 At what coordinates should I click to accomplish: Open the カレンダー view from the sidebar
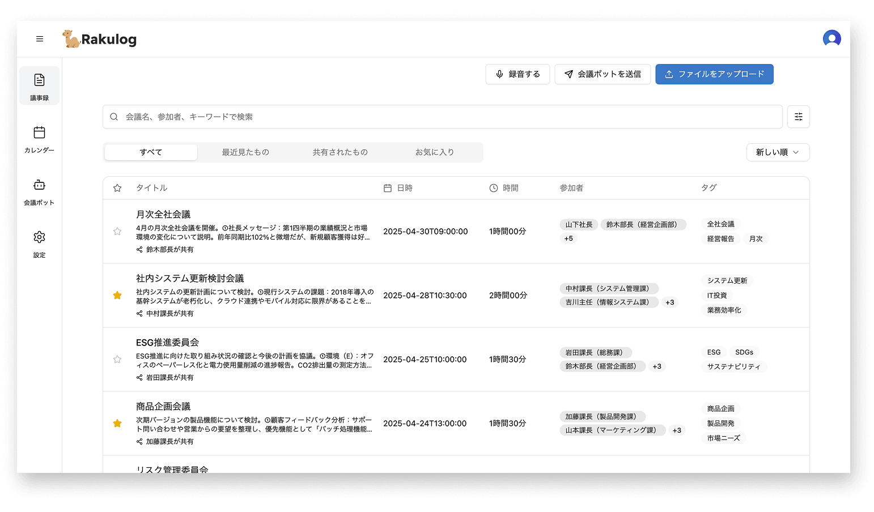39,139
